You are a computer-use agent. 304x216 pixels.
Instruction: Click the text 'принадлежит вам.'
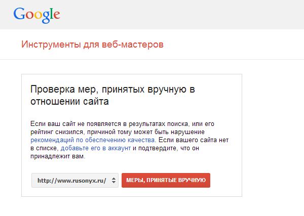(x=58, y=156)
